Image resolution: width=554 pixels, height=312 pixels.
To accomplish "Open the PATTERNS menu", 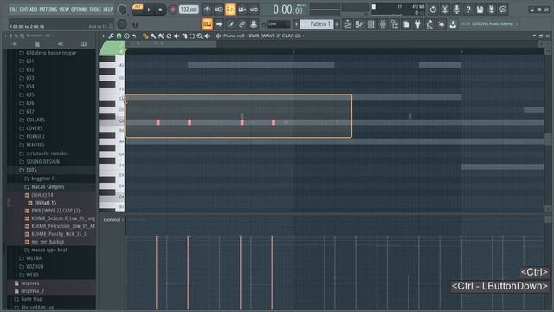I will (48, 10).
